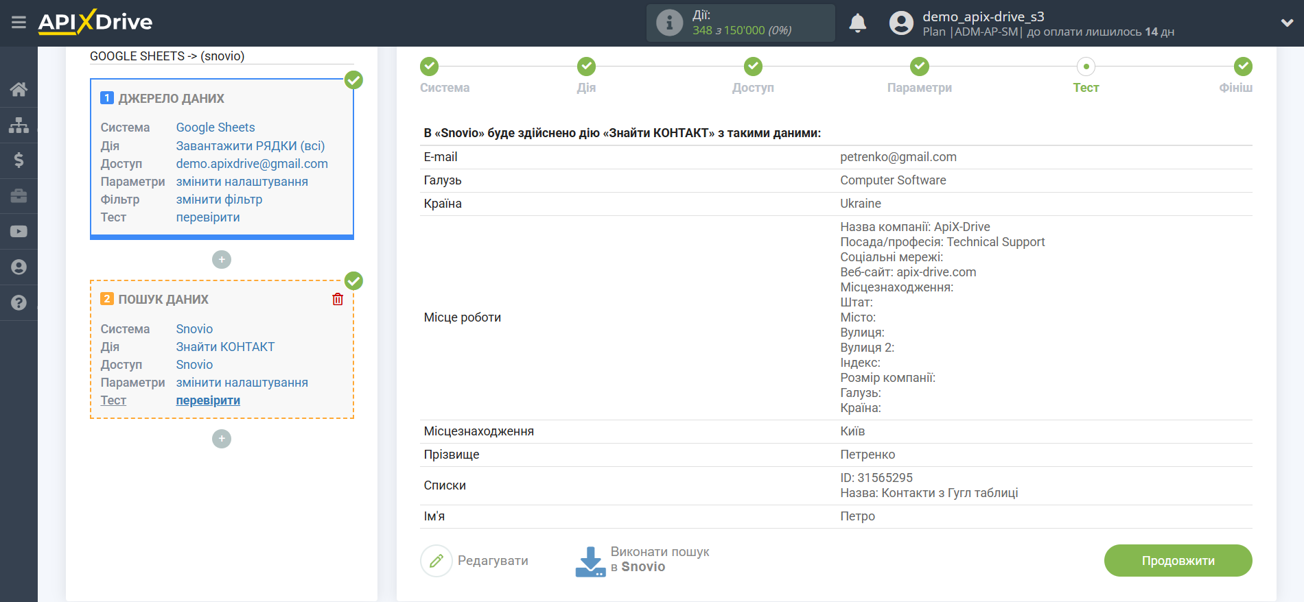Click 'перевірити' in the Data Search block
Viewport: 1304px width, 602px height.
pyautogui.click(x=208, y=400)
